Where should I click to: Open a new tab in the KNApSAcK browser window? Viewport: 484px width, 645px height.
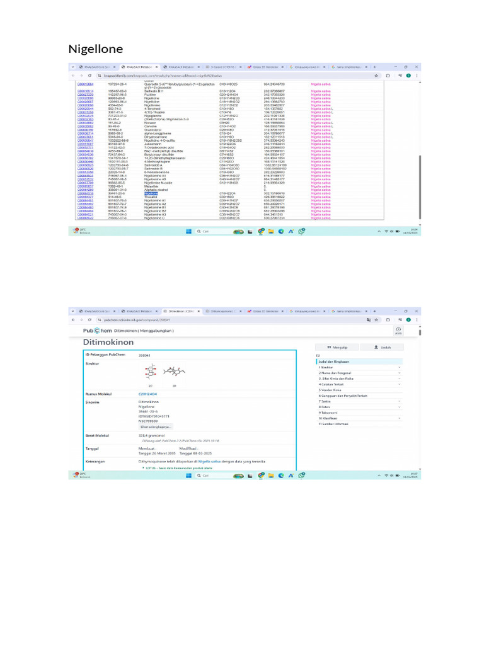(374, 67)
